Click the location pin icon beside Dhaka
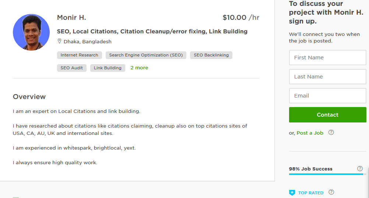The height and width of the screenshot is (198, 369). pos(59,41)
